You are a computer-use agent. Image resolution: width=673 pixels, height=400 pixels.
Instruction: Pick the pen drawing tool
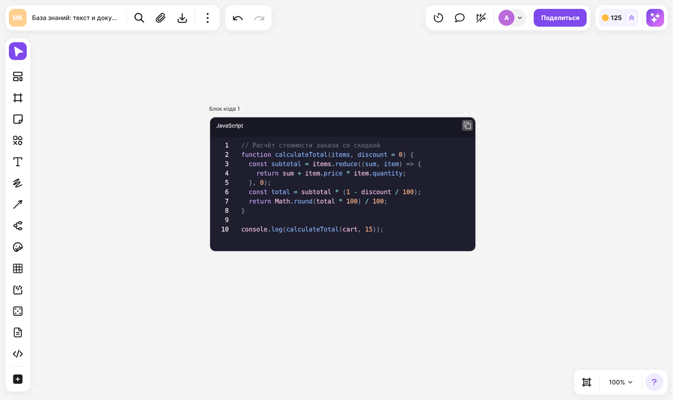(x=18, y=183)
